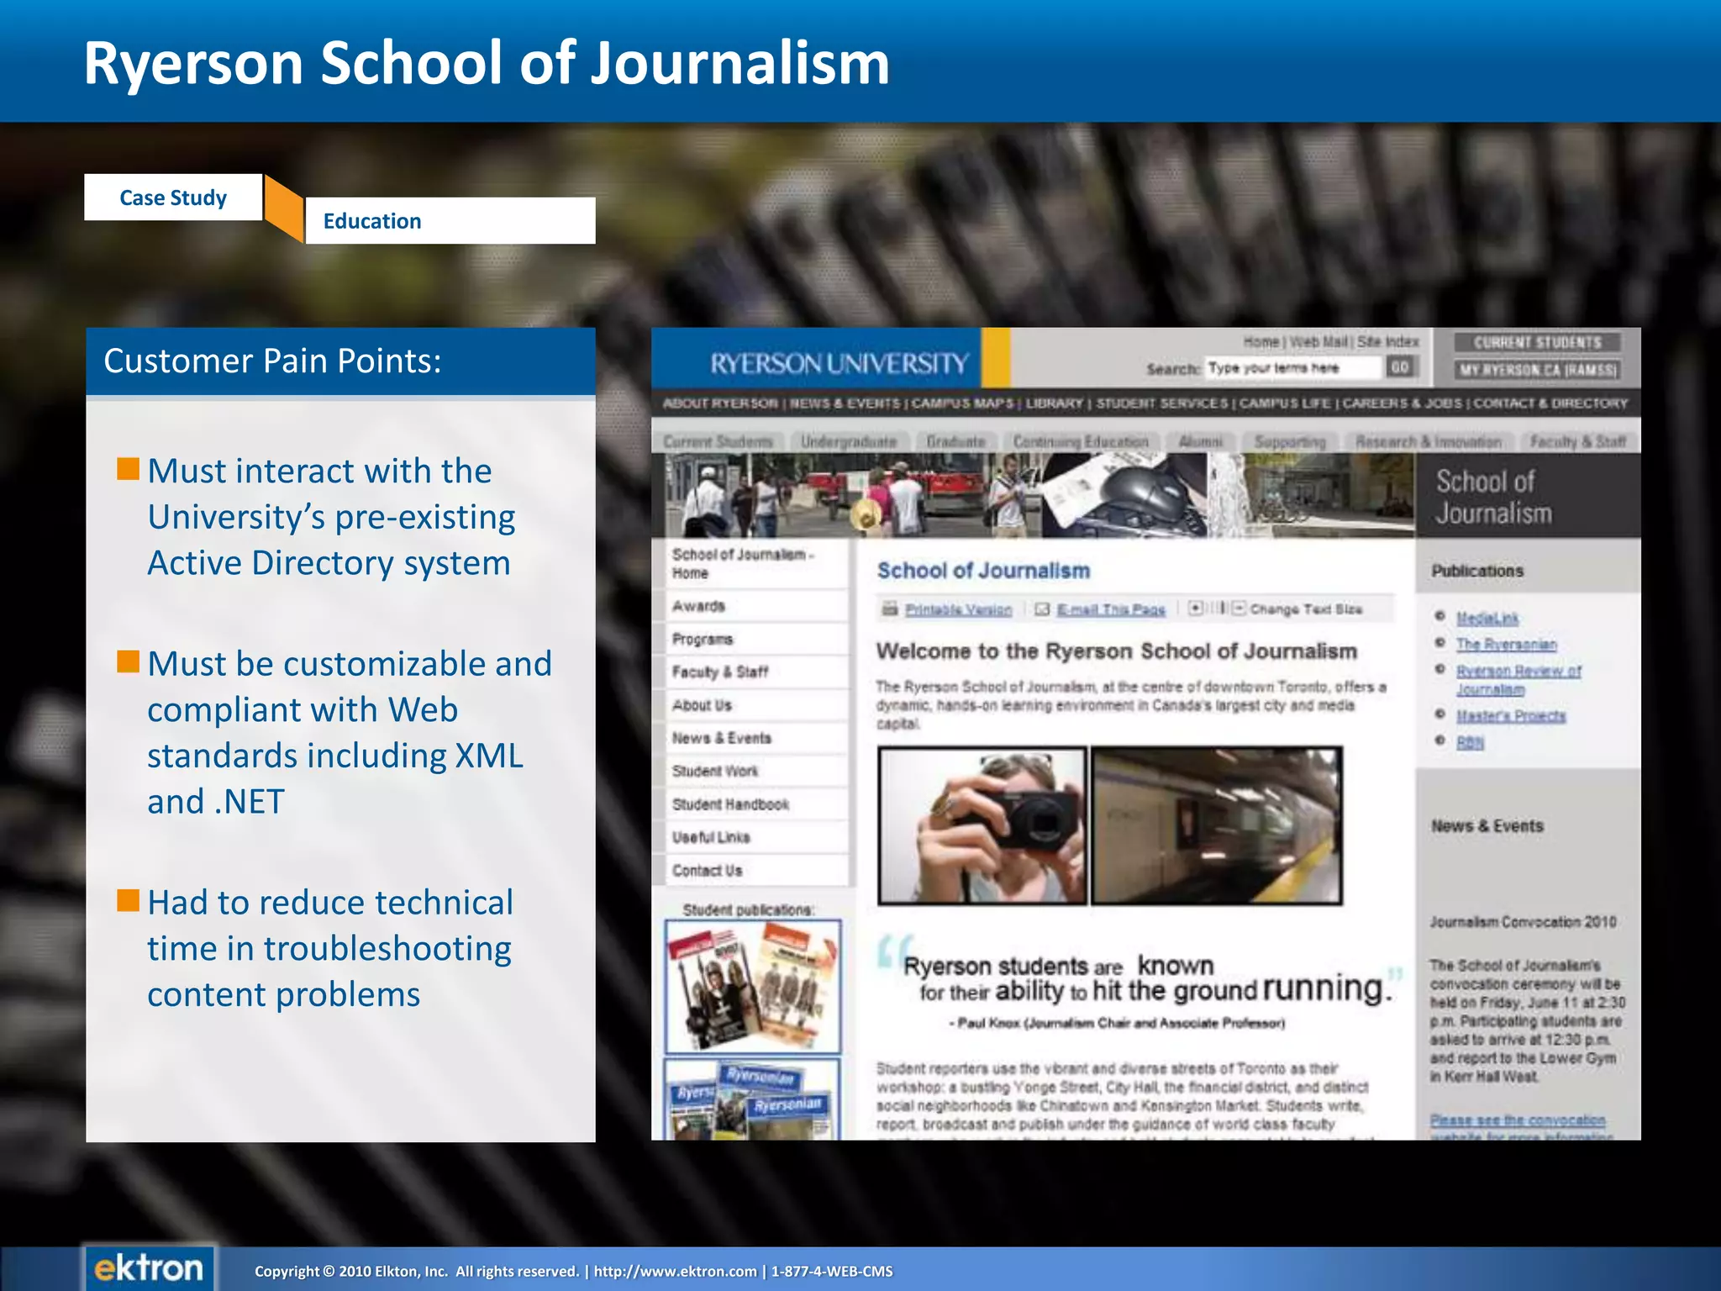Switch to the Supporting tab
The image size is (1721, 1291).
[x=1290, y=441]
